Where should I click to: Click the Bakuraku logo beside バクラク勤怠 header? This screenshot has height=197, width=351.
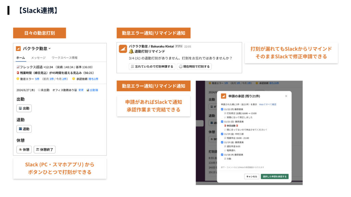coord(19,48)
